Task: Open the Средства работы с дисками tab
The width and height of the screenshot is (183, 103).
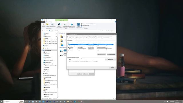Action: pyautogui.click(x=61, y=22)
